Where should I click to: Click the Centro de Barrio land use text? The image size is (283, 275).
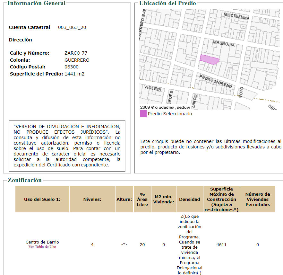pos(42,242)
